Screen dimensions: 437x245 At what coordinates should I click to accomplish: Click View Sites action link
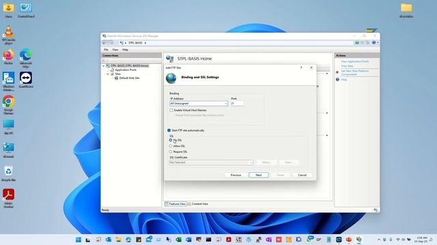(x=347, y=66)
